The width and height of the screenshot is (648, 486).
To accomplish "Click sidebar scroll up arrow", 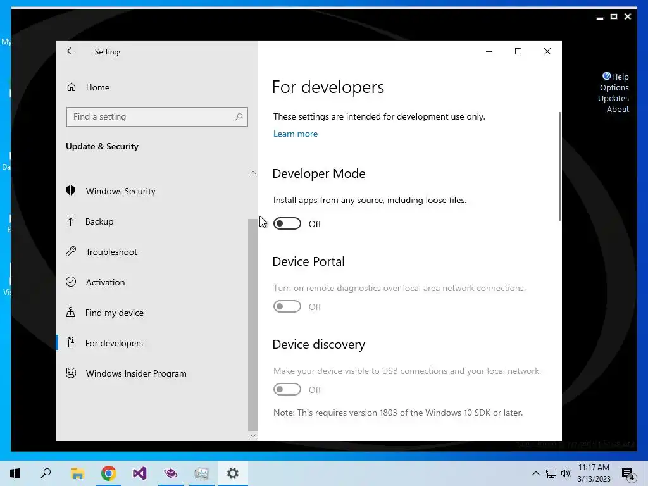I will coord(253,173).
